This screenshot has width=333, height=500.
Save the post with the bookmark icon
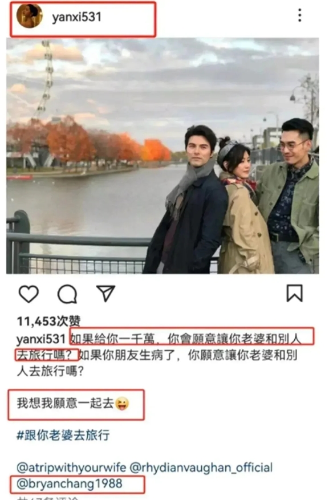294,293
